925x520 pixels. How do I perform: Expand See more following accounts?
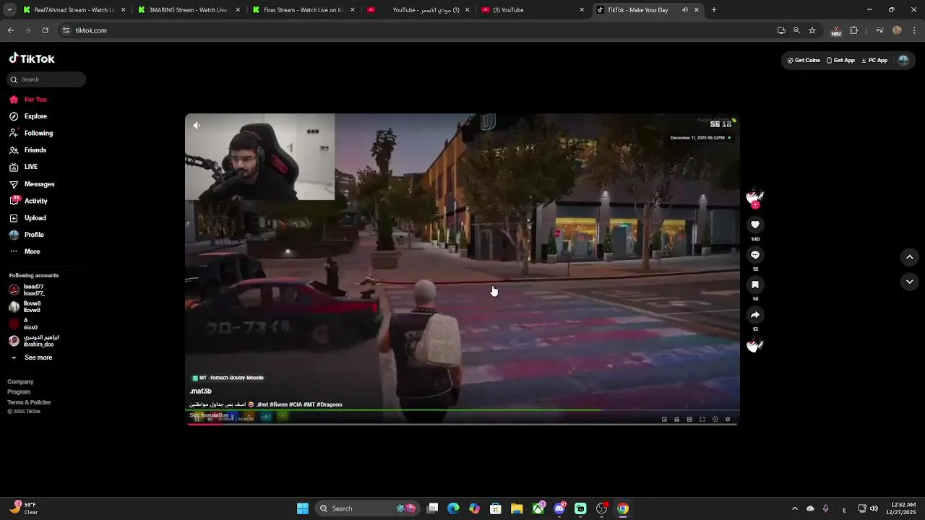(31, 357)
